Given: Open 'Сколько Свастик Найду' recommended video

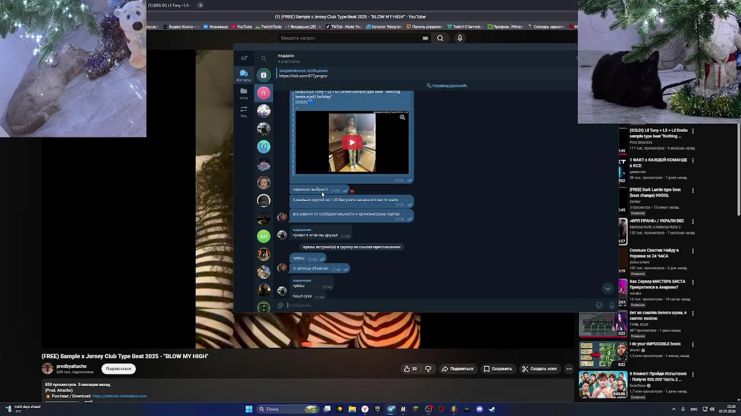Looking at the screenshot, I should click(654, 253).
